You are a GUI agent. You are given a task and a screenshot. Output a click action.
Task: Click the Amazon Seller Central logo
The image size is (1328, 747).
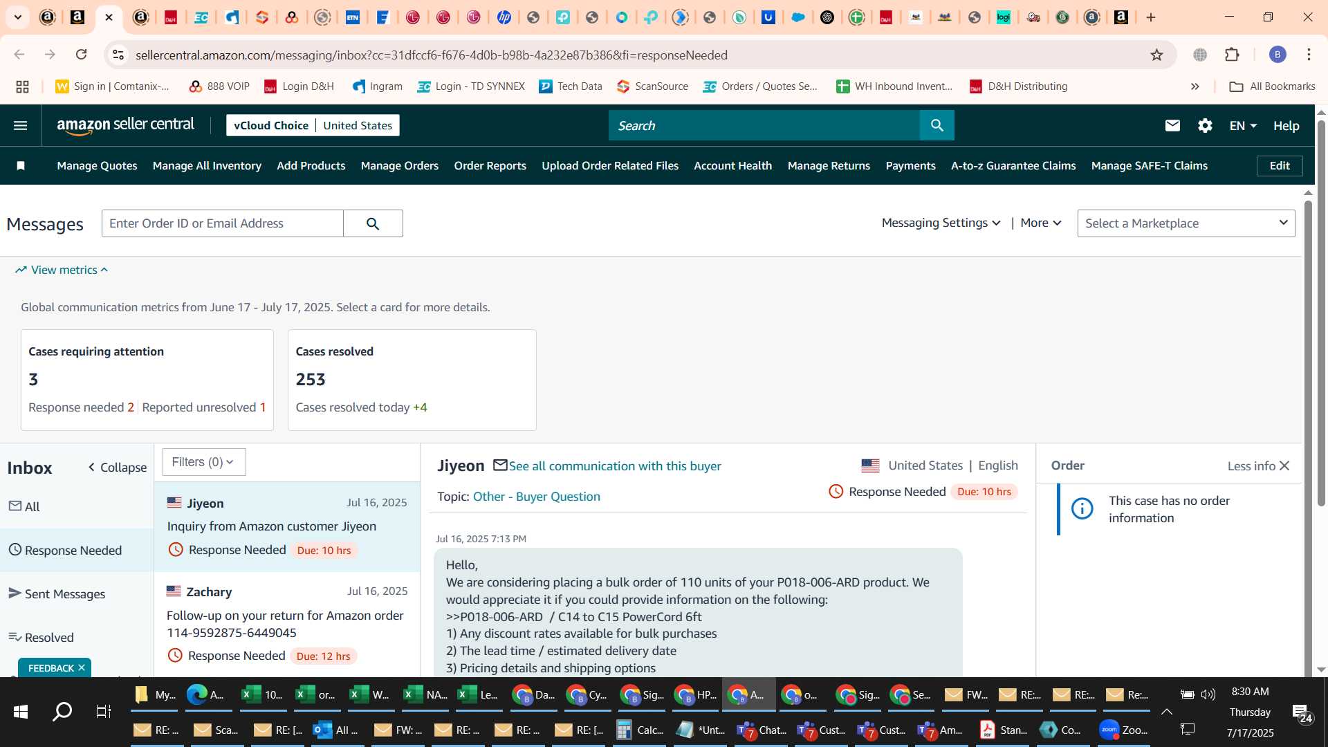point(125,125)
